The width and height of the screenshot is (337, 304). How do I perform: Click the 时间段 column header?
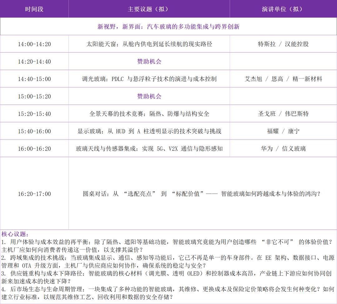pyautogui.click(x=34, y=9)
